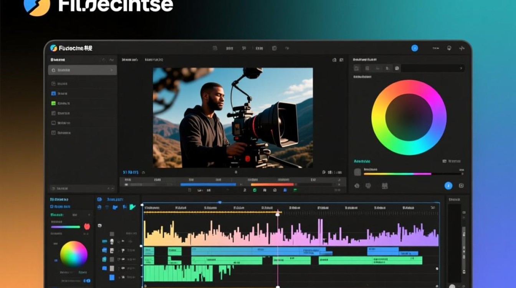This screenshot has height=288, width=516.
Task: Click the waveform icon at top-right corner
Action: click(461, 48)
